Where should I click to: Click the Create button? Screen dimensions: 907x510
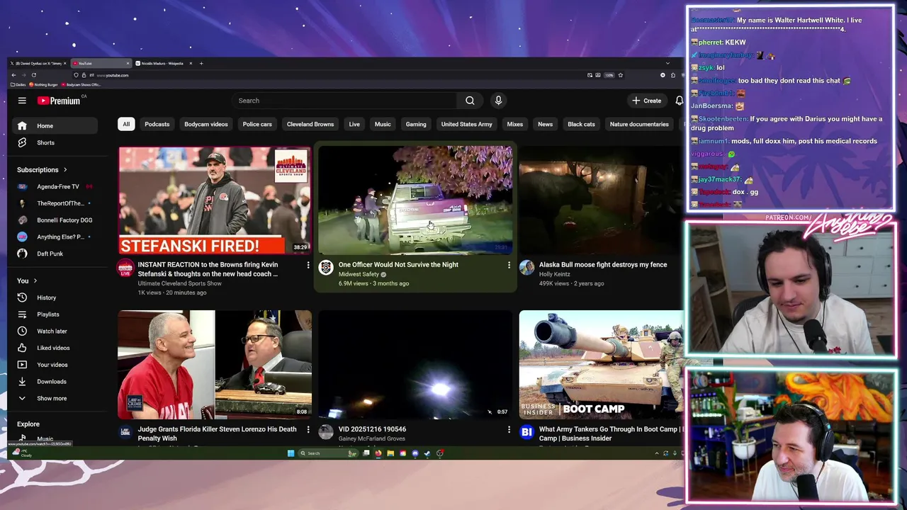647,101
